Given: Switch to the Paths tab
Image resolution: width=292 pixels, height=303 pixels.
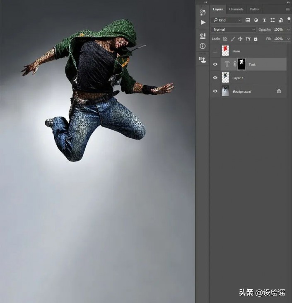Looking at the screenshot, I should pos(254,9).
